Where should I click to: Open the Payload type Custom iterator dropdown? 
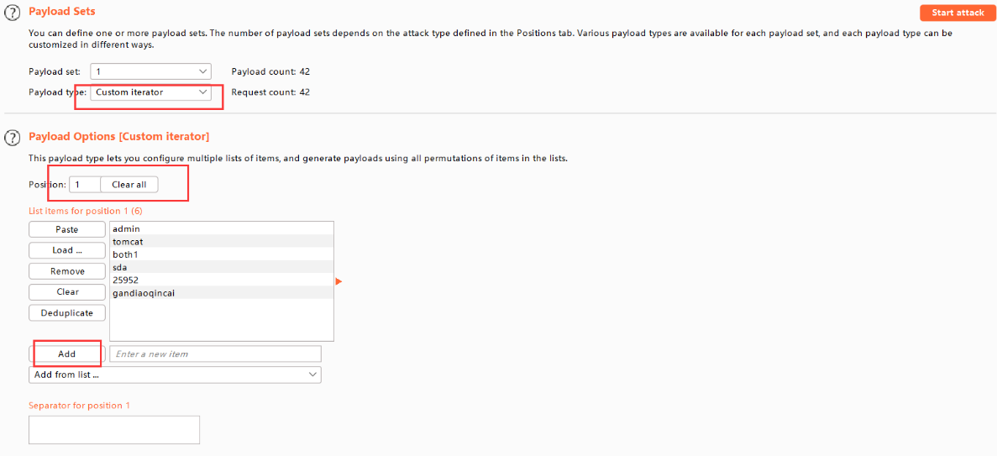(151, 92)
